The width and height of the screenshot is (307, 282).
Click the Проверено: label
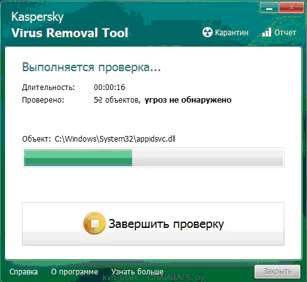tap(43, 100)
